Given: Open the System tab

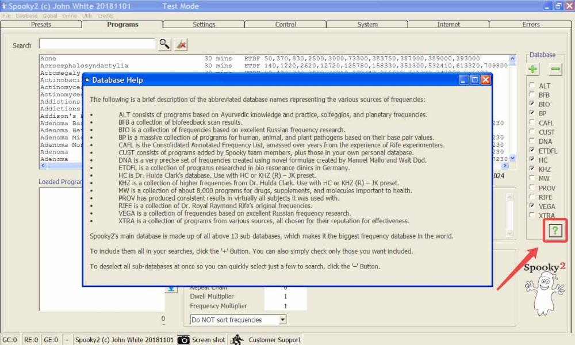Looking at the screenshot, I should tap(367, 24).
